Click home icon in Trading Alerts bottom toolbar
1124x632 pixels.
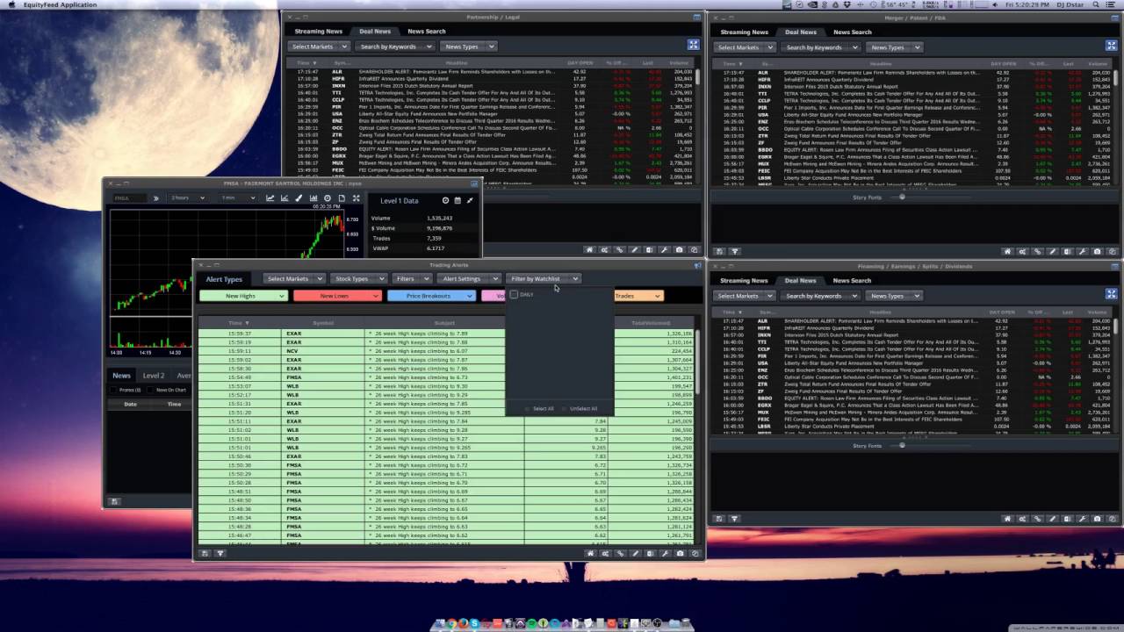click(590, 554)
